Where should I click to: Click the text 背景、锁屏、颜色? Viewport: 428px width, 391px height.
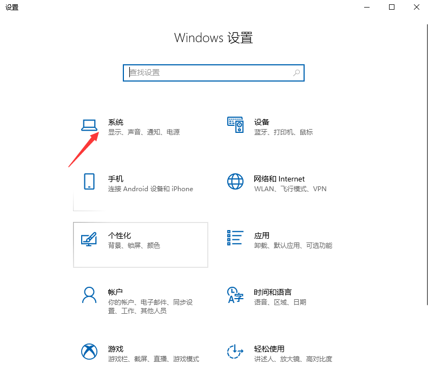pyautogui.click(x=134, y=246)
